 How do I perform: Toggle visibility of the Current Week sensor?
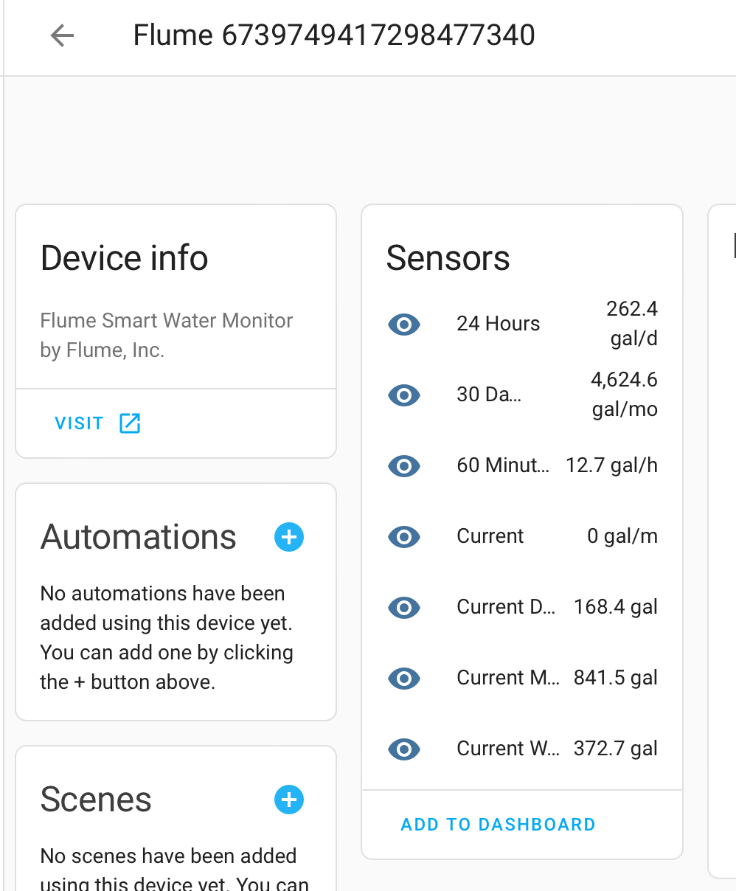(404, 749)
